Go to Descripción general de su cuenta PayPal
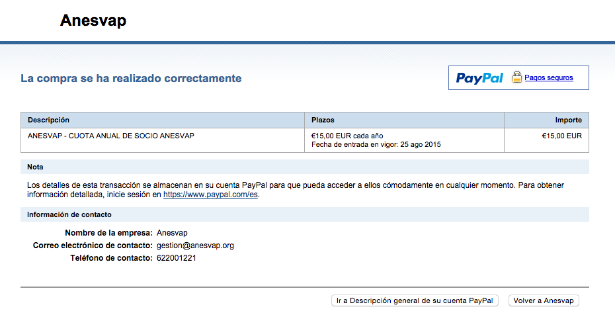 [415, 300]
